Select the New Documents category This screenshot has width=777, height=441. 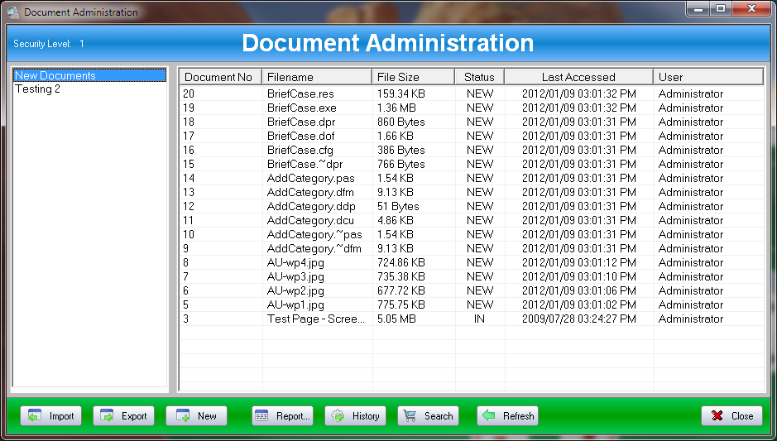click(55, 75)
